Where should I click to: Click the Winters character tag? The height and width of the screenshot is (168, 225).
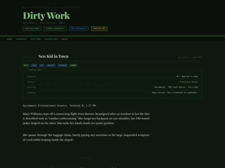[x=51, y=66]
